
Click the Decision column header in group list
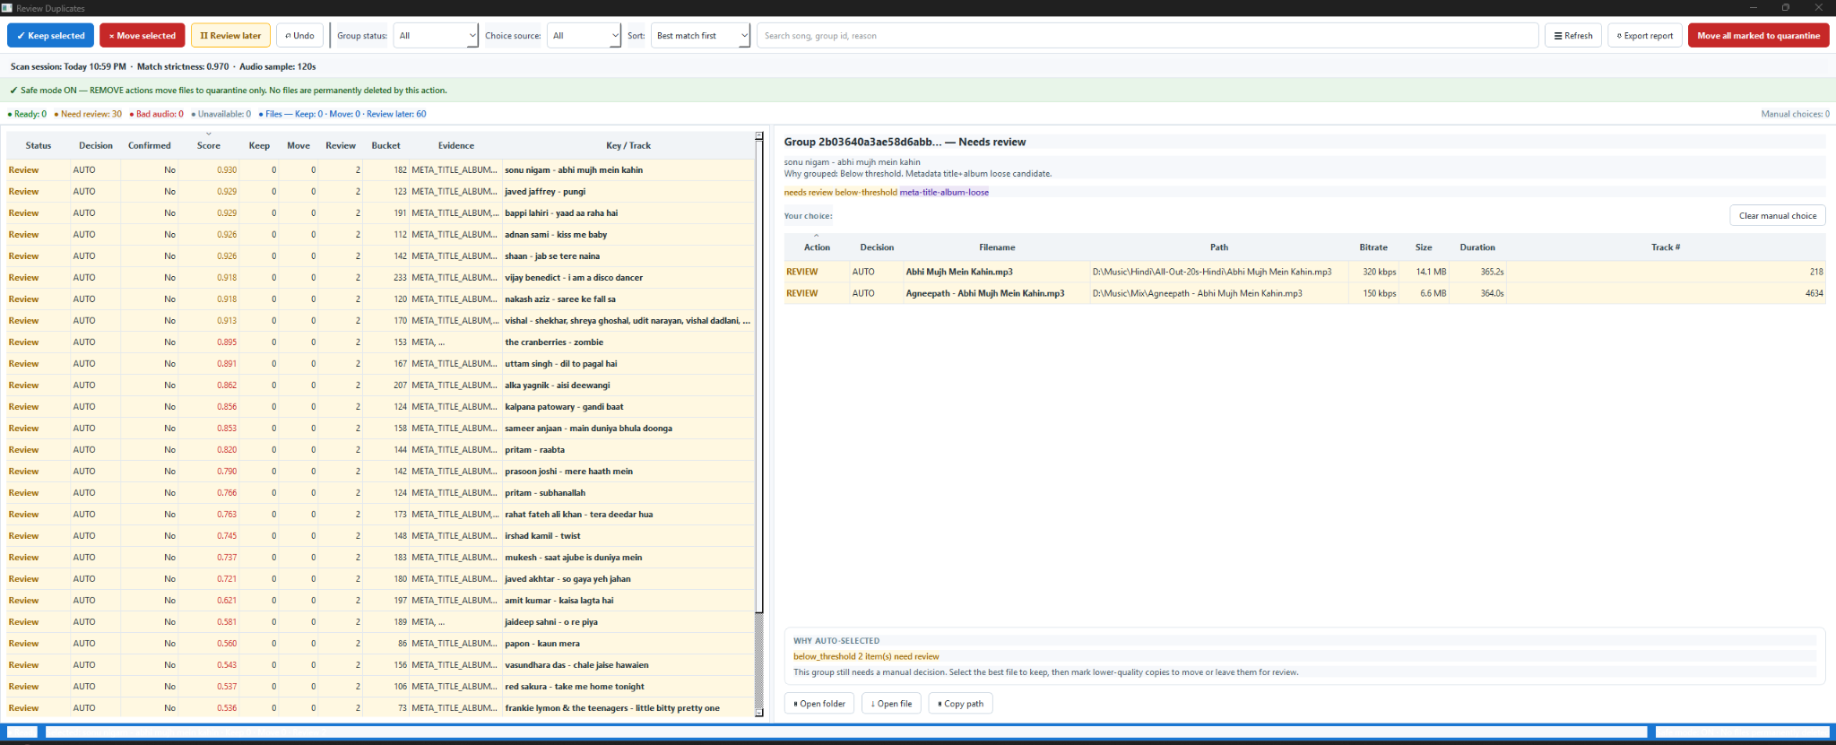click(96, 145)
